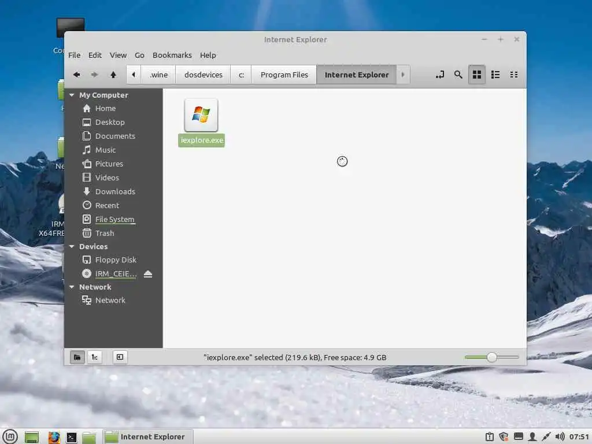The image size is (592, 444).
Task: Open the Help menu
Action: coord(208,55)
